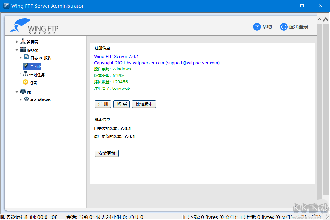
Task: Maximize the Wing FTP Server Administrator window
Action: 302,6
